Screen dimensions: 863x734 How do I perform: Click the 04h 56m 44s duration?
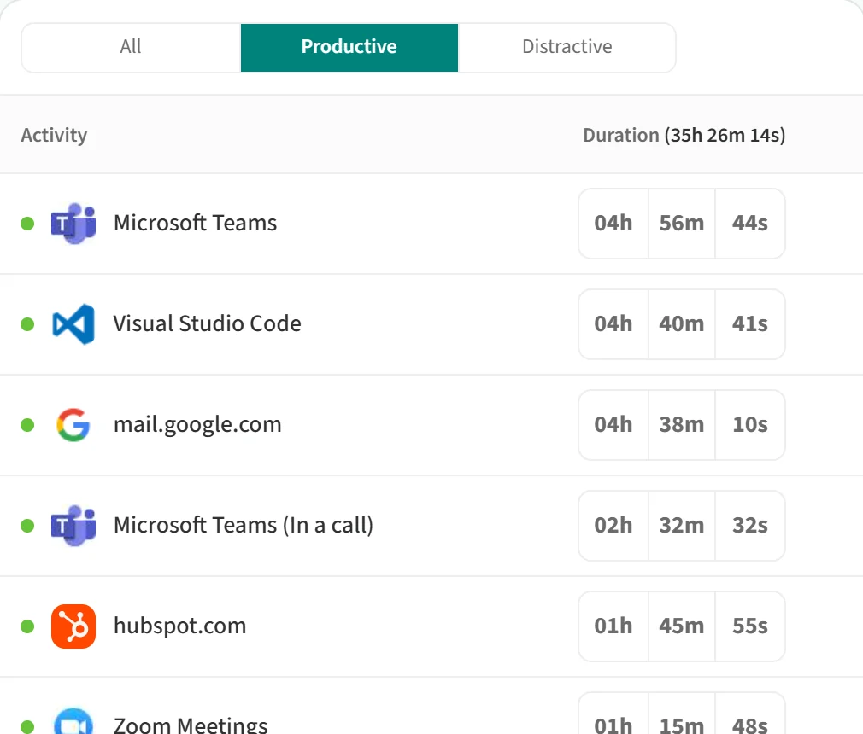pos(681,224)
